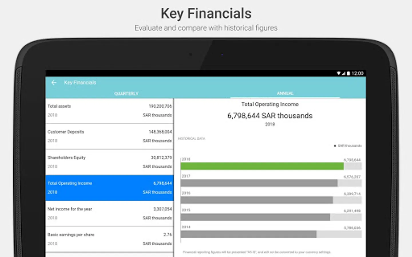Tap the HISTORICAL DATA label

pos(191,138)
